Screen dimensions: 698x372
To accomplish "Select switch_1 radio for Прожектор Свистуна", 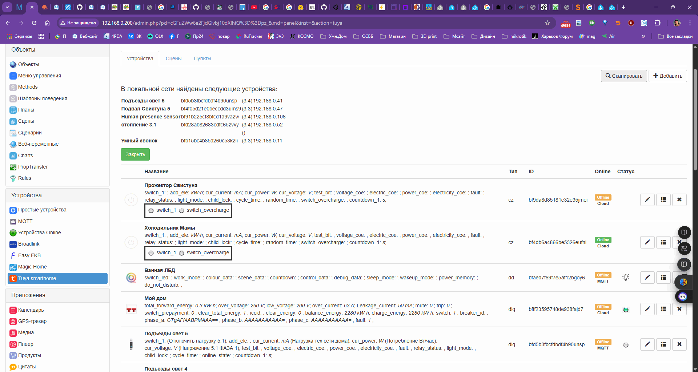I will 151,210.
